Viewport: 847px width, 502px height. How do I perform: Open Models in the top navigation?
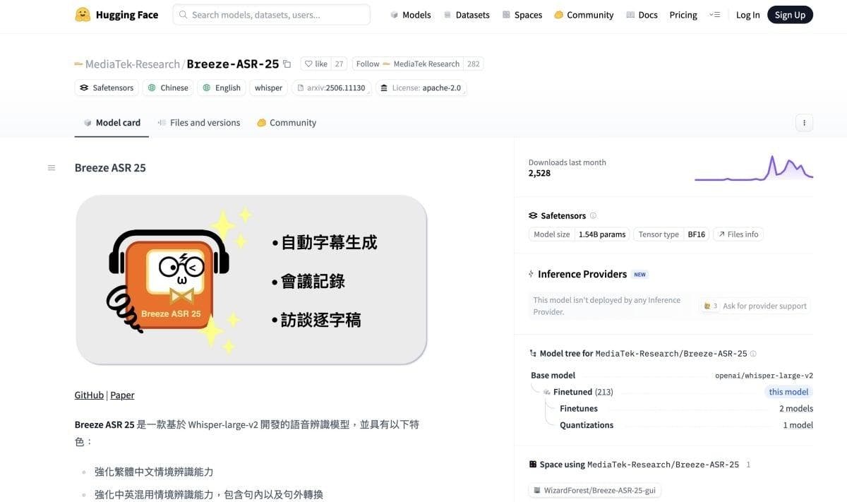click(410, 15)
